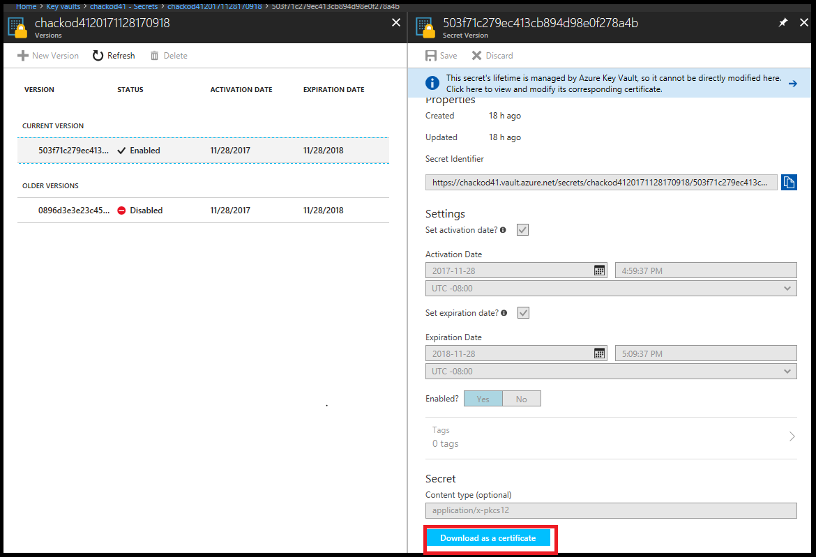Click the ACTIVATION DATE column header

pyautogui.click(x=241, y=89)
